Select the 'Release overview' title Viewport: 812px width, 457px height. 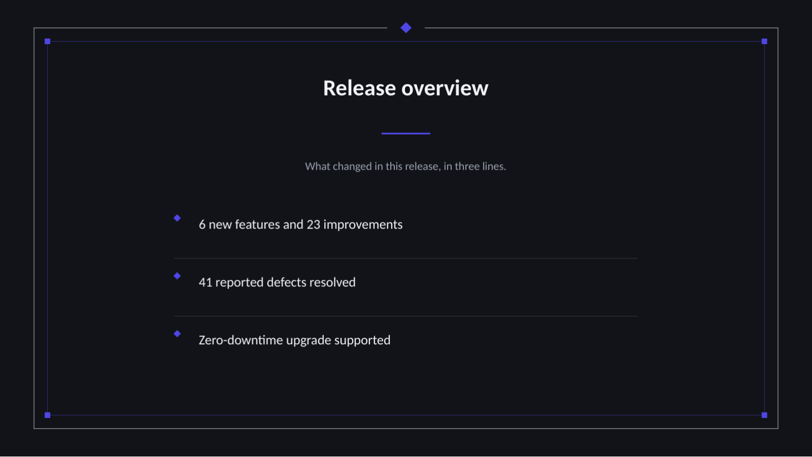pos(405,88)
